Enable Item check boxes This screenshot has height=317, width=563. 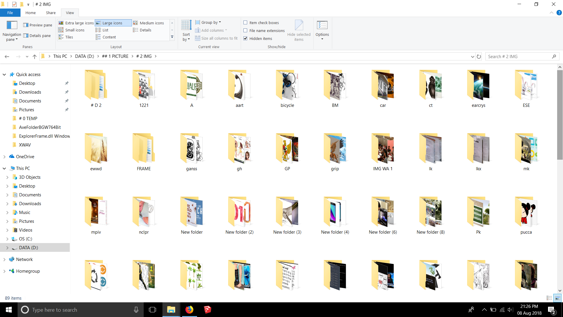pos(245,23)
